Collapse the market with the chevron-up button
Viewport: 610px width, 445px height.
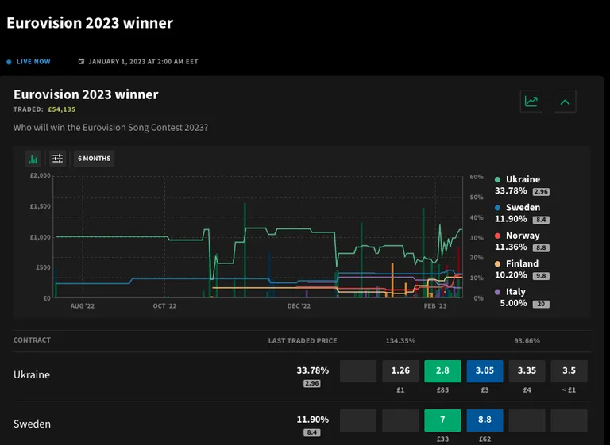click(x=565, y=102)
